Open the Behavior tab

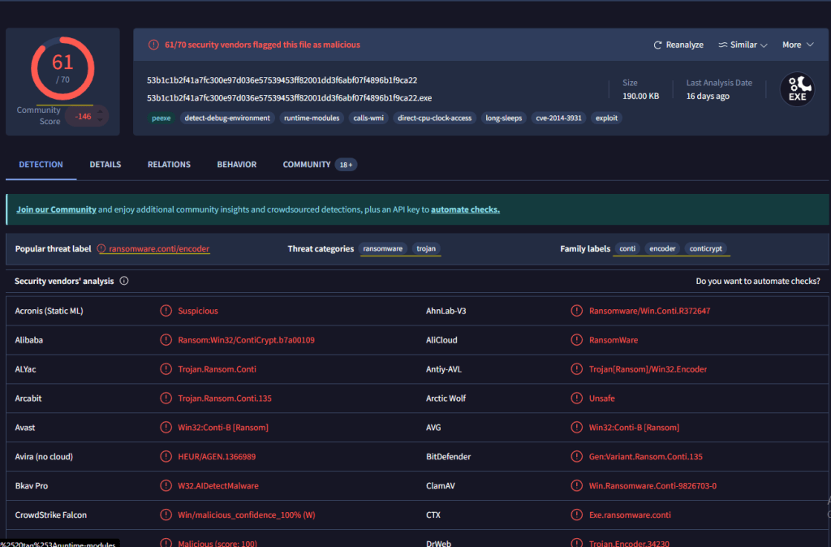tap(236, 165)
